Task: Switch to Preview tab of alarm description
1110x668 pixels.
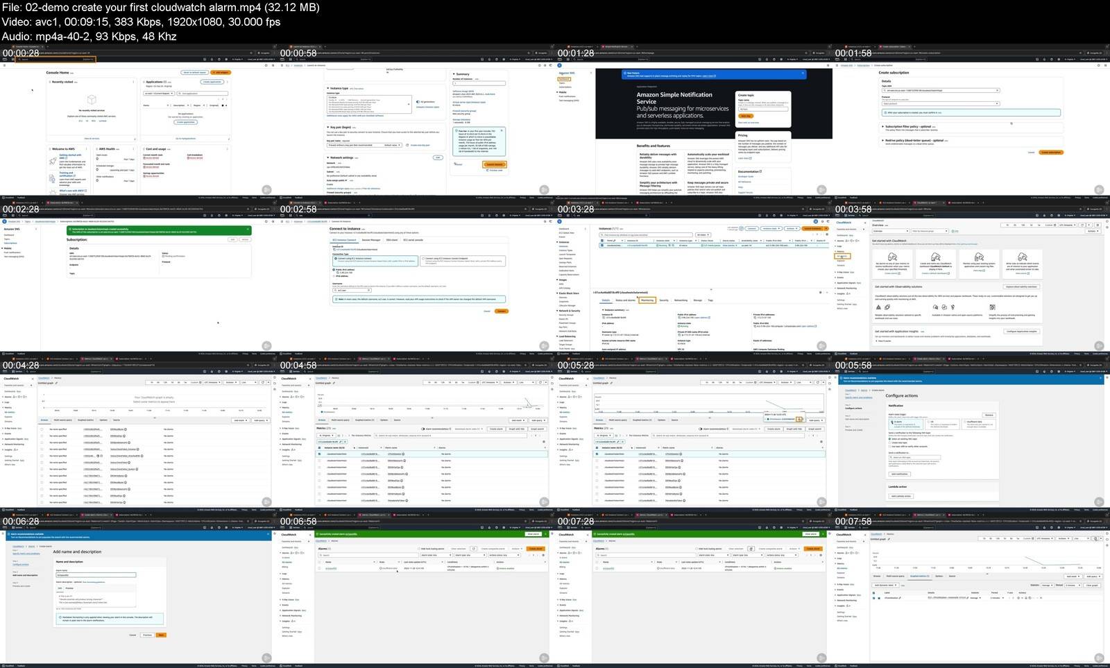Action: tap(69, 588)
